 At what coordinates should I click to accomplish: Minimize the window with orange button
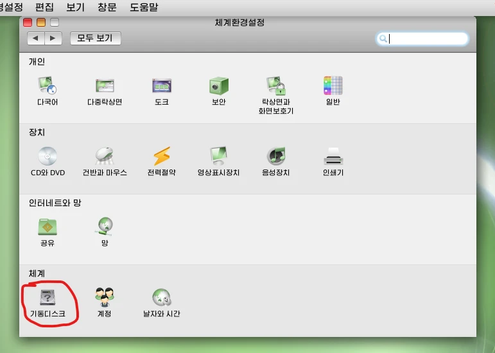41,22
